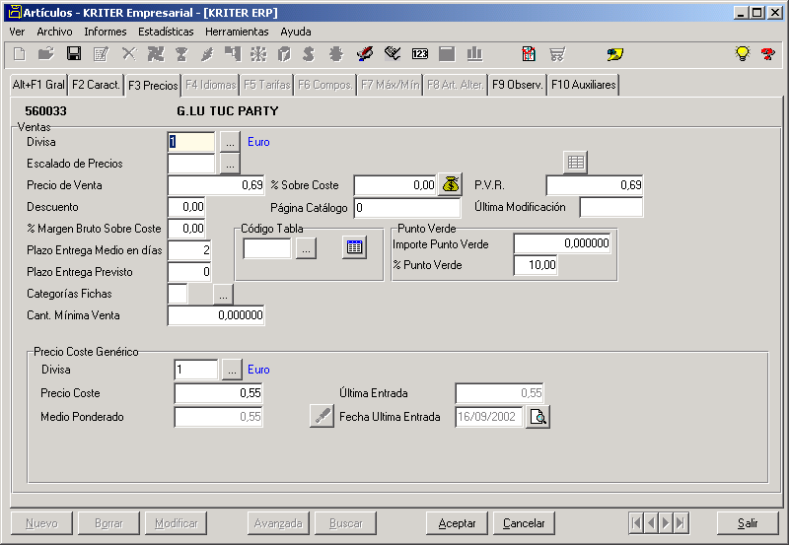Click the grey feather toolbar icon
This screenshot has width=789, height=545.
tap(207, 54)
